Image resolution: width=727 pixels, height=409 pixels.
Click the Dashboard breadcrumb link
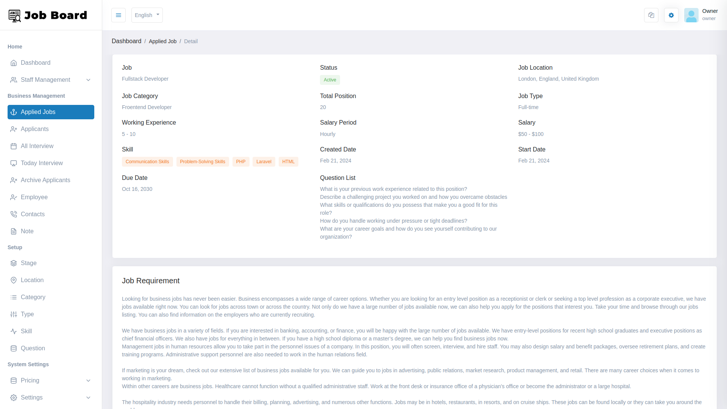point(126,41)
